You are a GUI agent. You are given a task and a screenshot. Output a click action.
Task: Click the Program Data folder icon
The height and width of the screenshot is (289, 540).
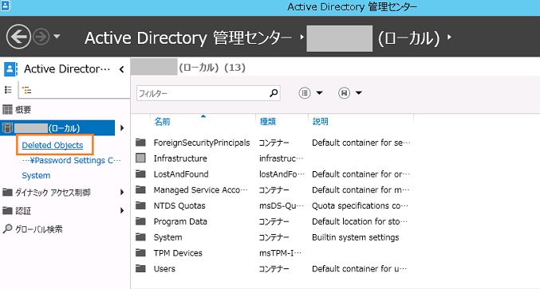(140, 221)
